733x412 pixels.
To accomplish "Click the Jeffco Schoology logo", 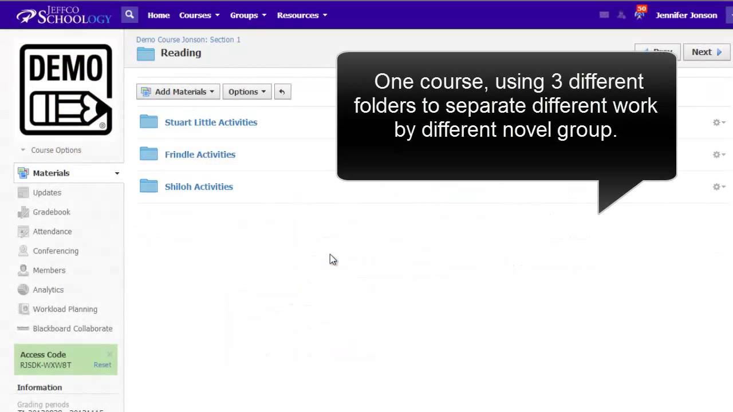I will click(64, 15).
